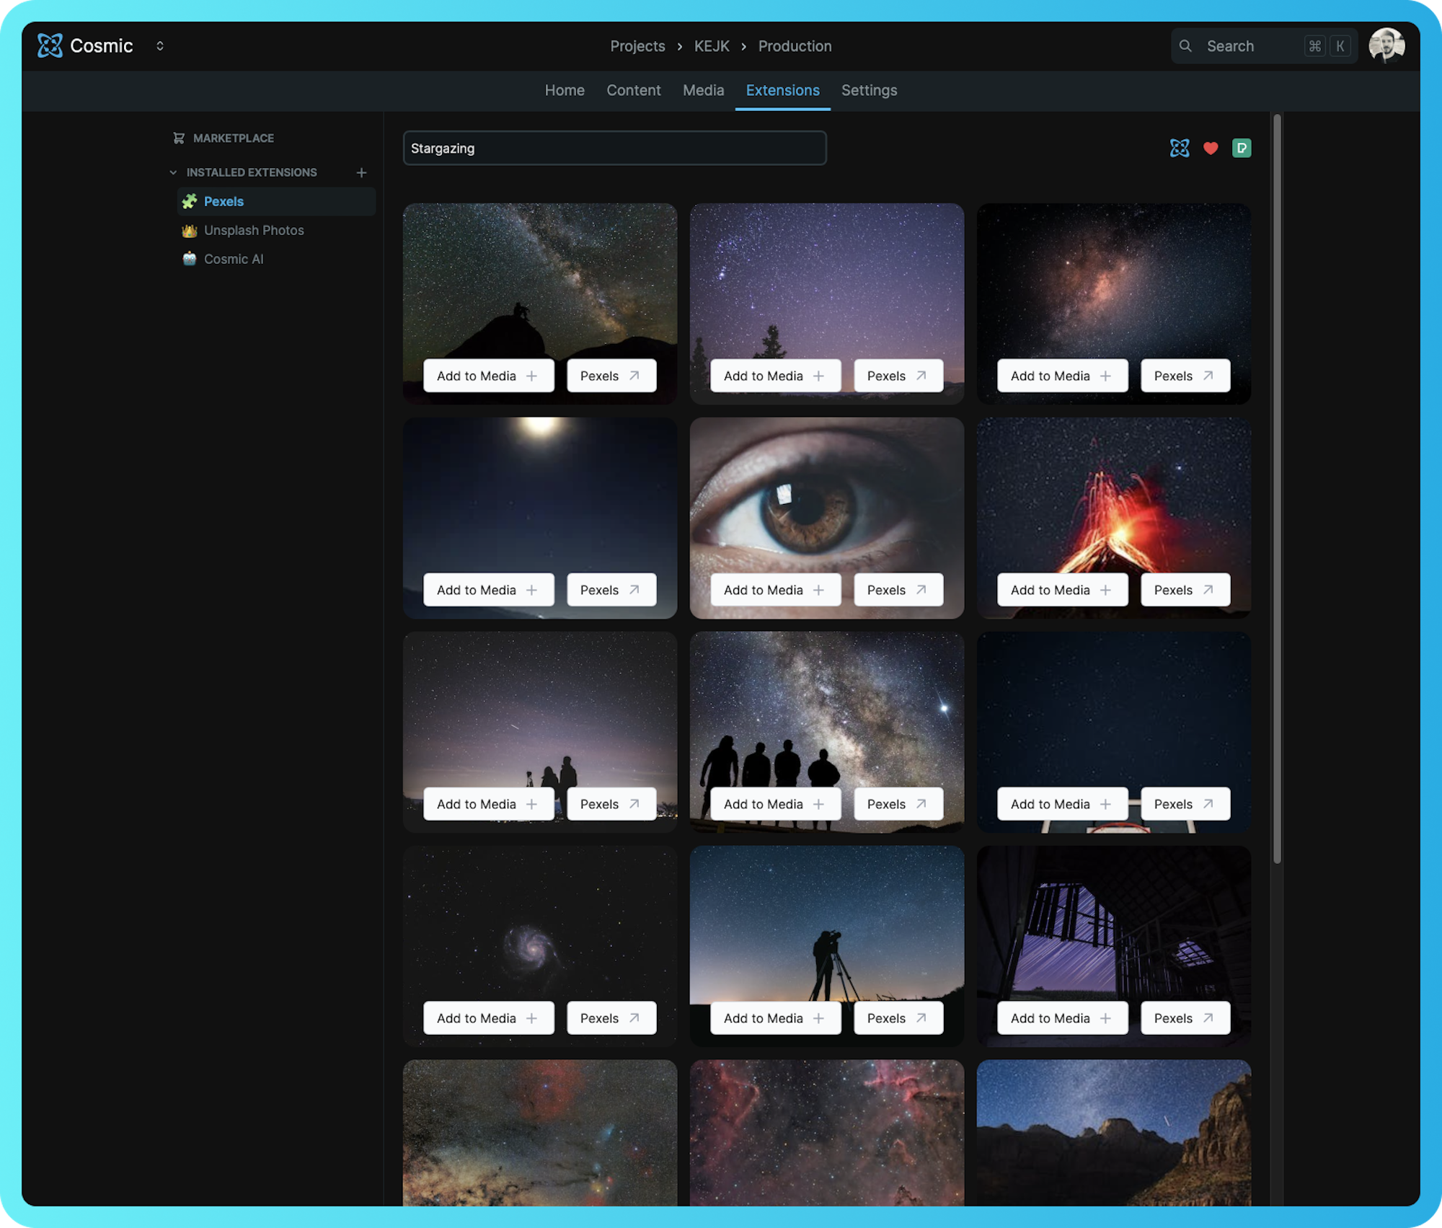Open the Marketplace
Viewport: 1442px width, 1228px height.
(233, 138)
